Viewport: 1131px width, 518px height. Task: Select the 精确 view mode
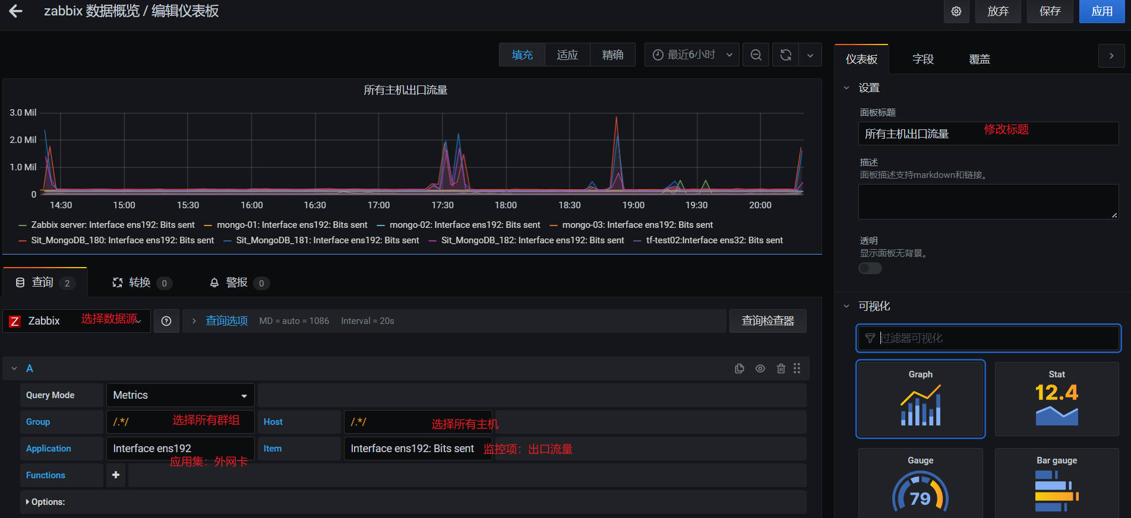612,55
